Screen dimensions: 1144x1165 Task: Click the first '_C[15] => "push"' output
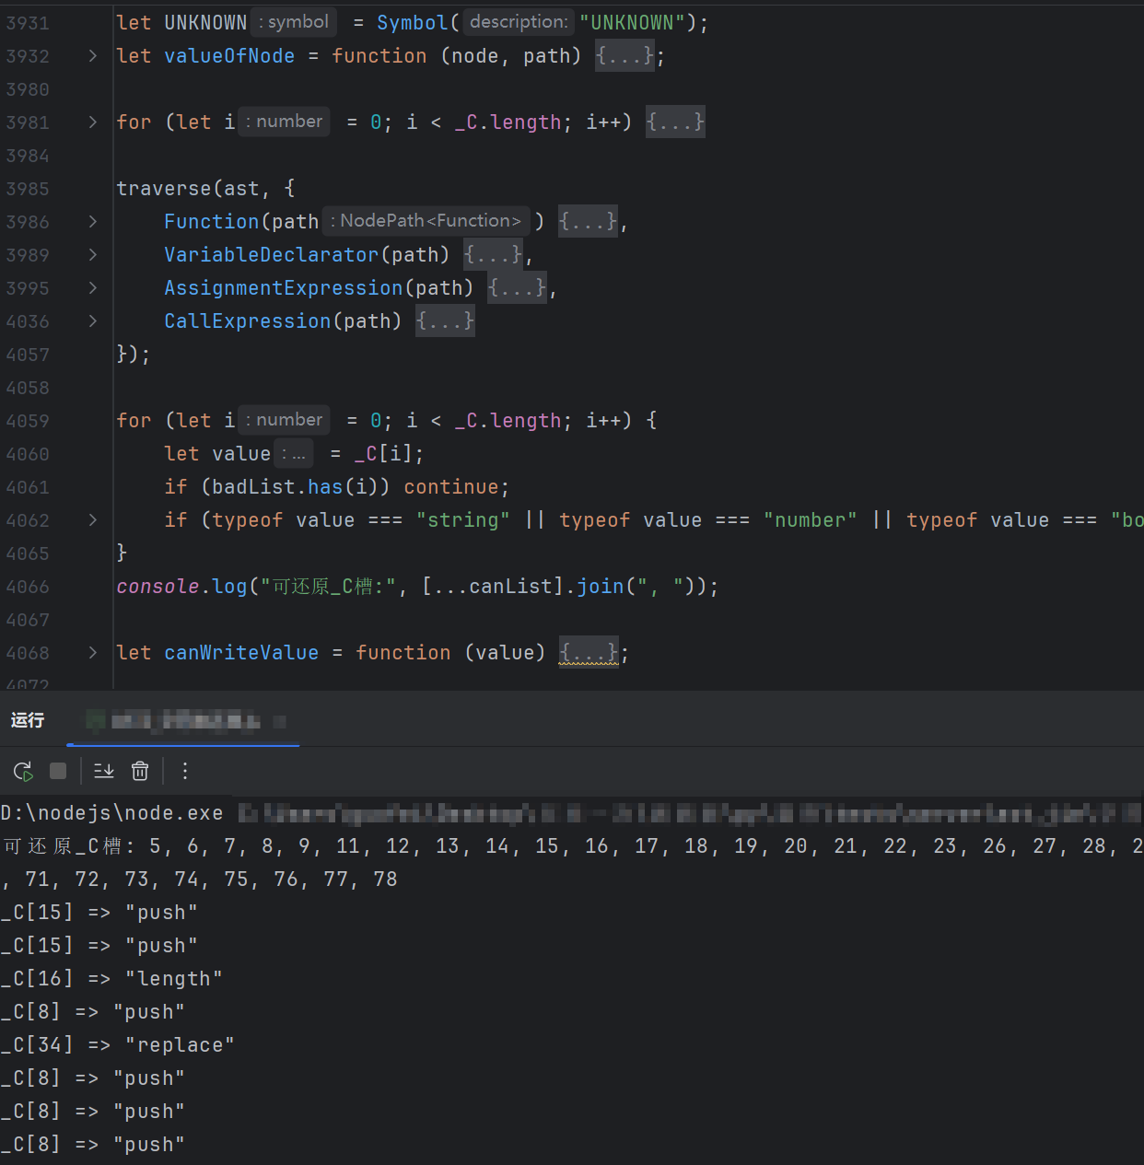99,913
